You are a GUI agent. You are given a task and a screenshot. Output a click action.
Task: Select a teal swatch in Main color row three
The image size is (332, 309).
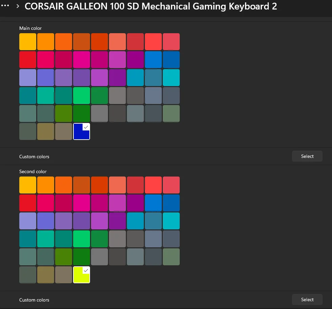pyautogui.click(x=135, y=77)
